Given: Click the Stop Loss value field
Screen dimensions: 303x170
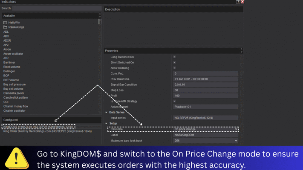Looking at the screenshot, I should [205, 90].
